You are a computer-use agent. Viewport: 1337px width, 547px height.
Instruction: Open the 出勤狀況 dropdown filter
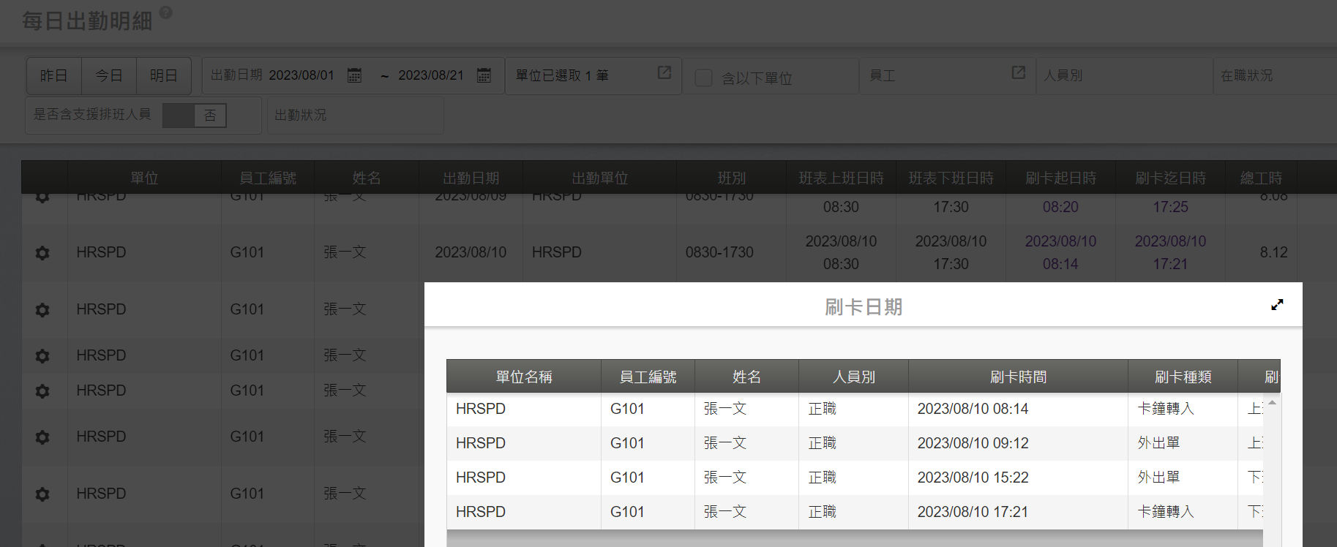[355, 116]
